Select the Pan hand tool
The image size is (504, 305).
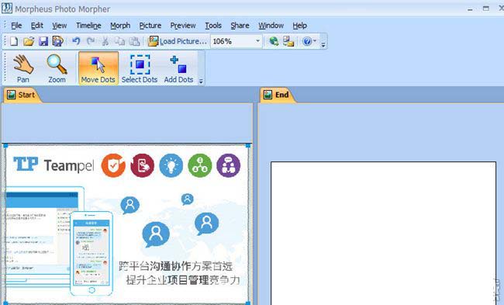22,68
